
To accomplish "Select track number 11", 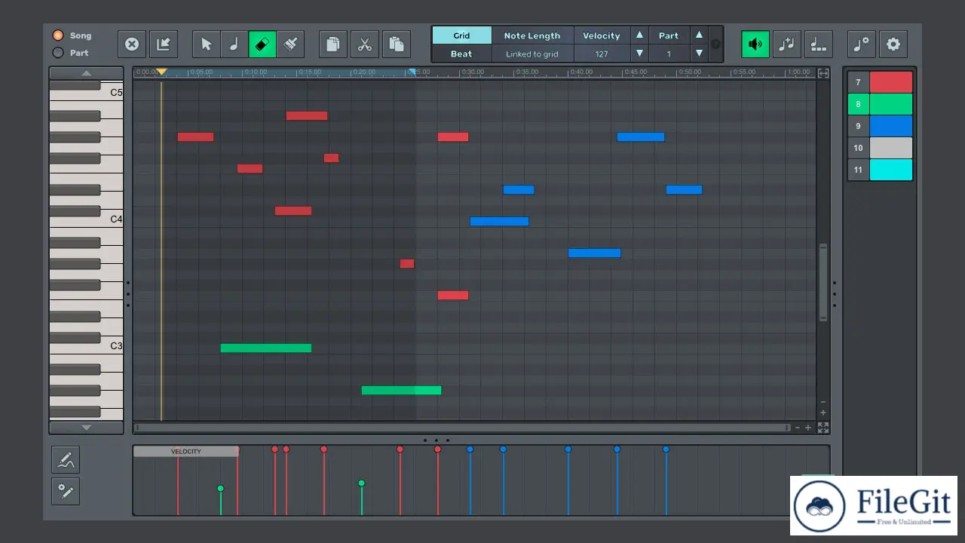I will click(858, 170).
